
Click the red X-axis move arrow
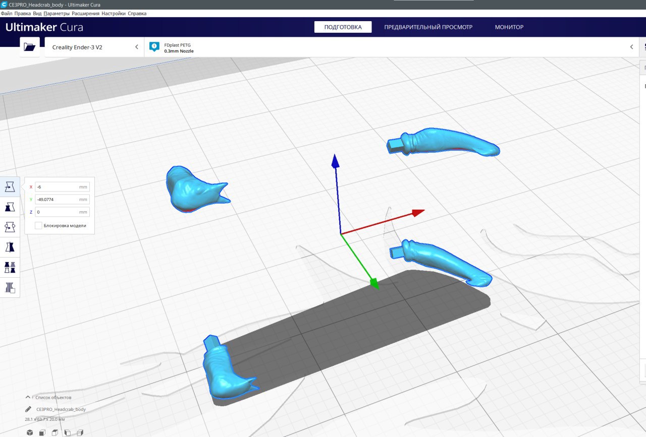pyautogui.click(x=417, y=213)
